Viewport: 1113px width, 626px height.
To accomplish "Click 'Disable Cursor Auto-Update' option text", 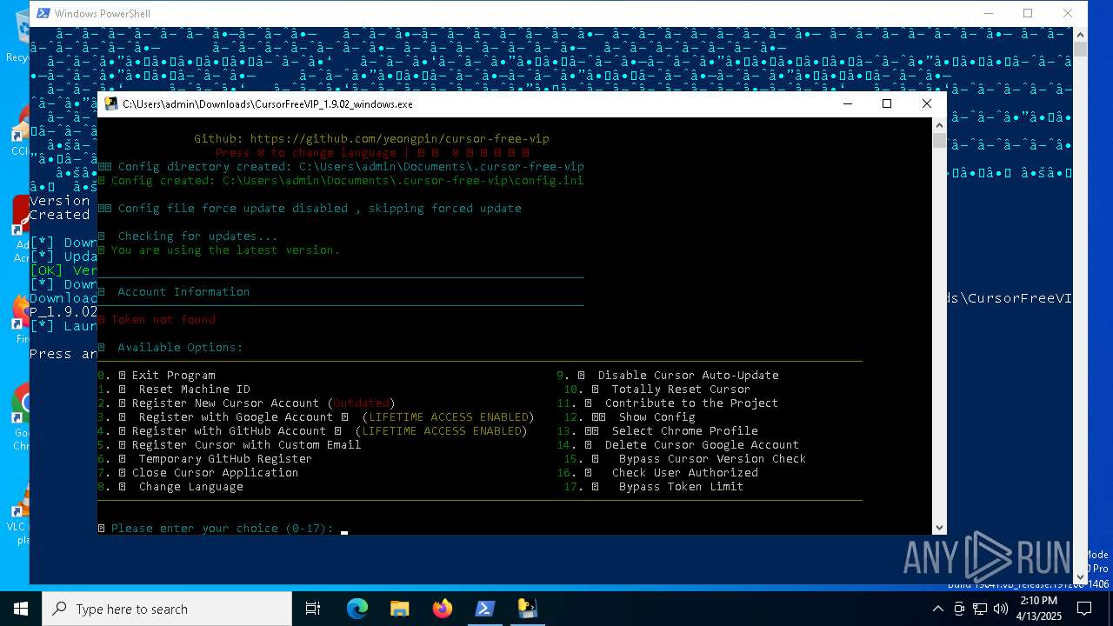I will click(689, 375).
